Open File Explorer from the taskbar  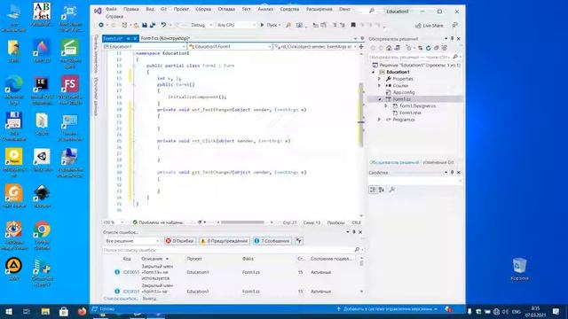[45, 311]
